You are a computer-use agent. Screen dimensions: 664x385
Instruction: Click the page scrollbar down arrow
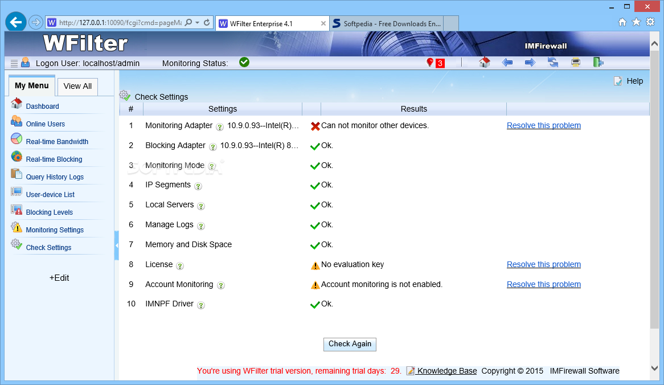point(654,368)
